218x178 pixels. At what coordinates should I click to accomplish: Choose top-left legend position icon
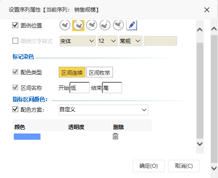pos(78,25)
